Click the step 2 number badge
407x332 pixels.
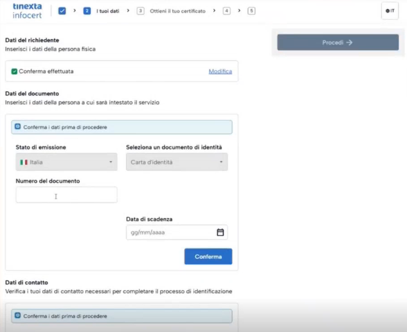[x=87, y=11]
